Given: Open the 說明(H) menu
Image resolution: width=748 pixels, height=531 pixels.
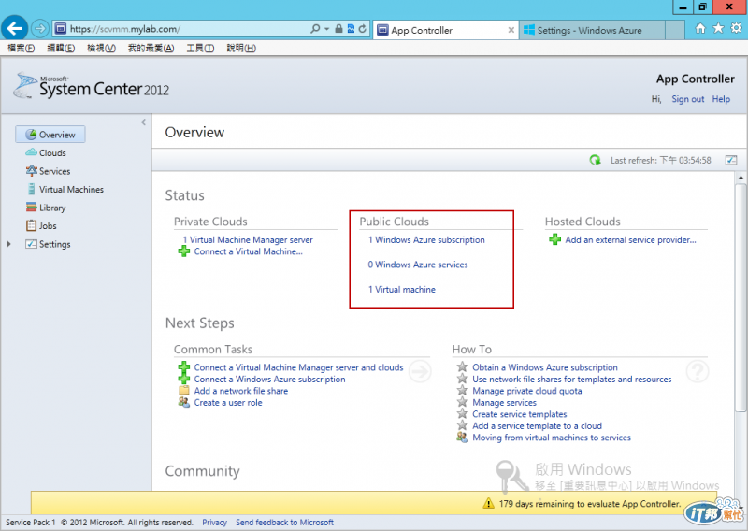Looking at the screenshot, I should tap(241, 48).
